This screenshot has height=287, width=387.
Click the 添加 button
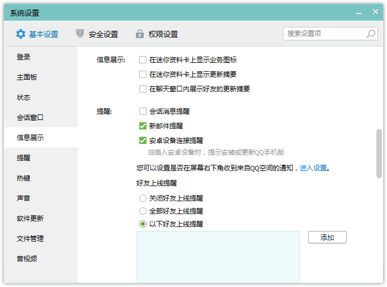coord(327,237)
